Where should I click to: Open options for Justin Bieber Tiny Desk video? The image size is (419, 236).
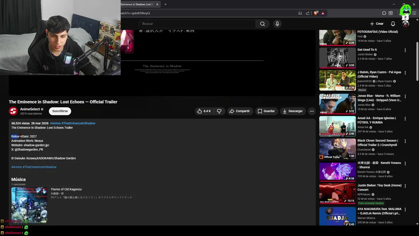click(405, 186)
